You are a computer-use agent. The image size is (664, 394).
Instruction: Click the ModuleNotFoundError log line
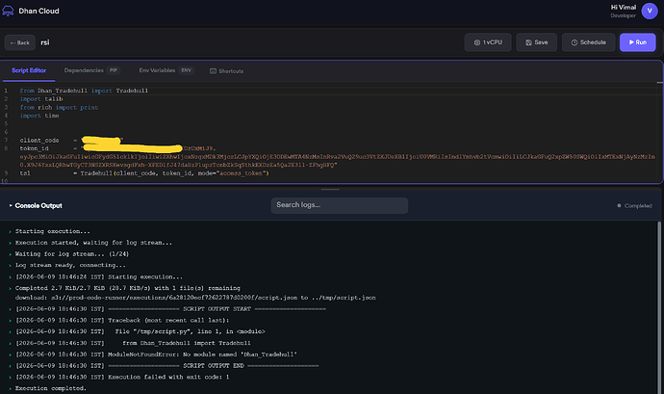coord(156,355)
